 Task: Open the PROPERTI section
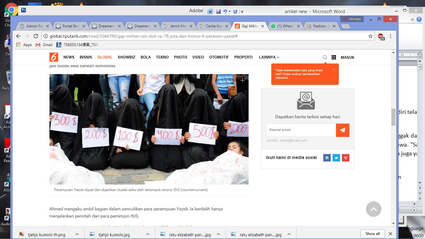coord(243,57)
